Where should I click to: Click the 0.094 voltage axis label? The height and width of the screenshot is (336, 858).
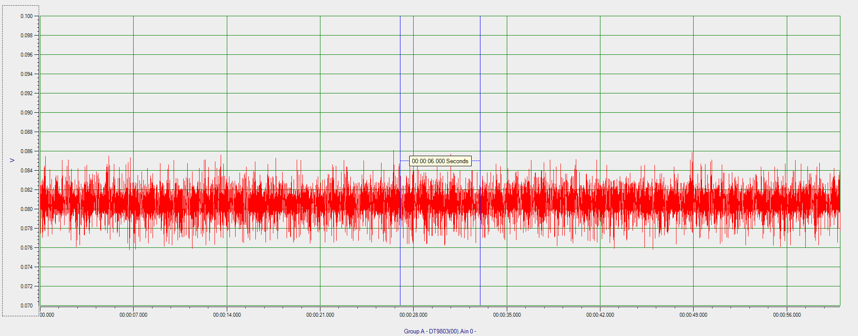pos(26,74)
